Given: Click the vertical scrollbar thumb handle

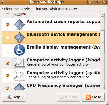Looking at the screenshot, I should click(x=103, y=42).
